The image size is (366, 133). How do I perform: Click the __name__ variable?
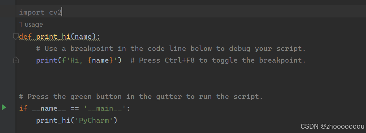(x=49, y=108)
